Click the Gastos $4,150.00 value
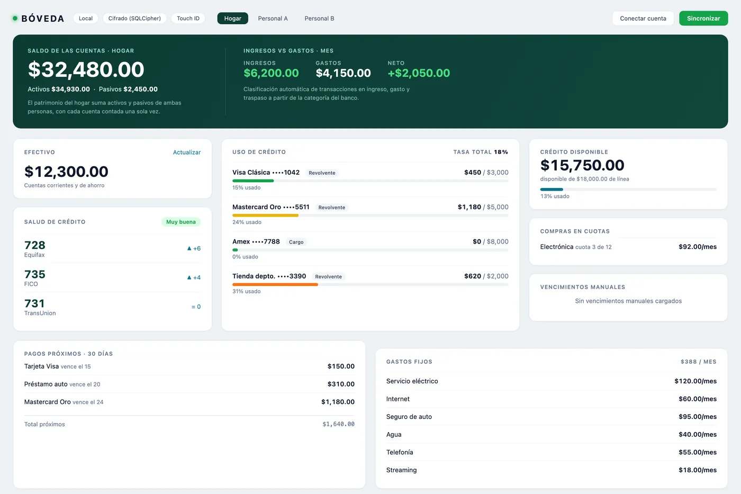This screenshot has height=494, width=741. 343,73
